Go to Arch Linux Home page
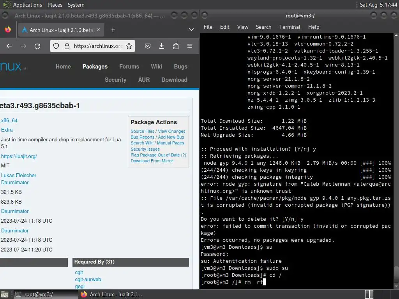 point(63,67)
